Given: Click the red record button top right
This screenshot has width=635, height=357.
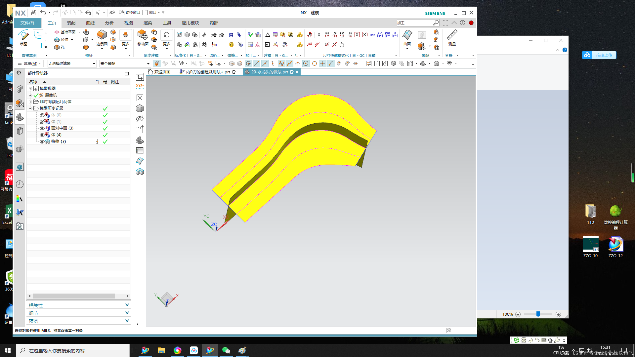Looking at the screenshot, I should 471,23.
